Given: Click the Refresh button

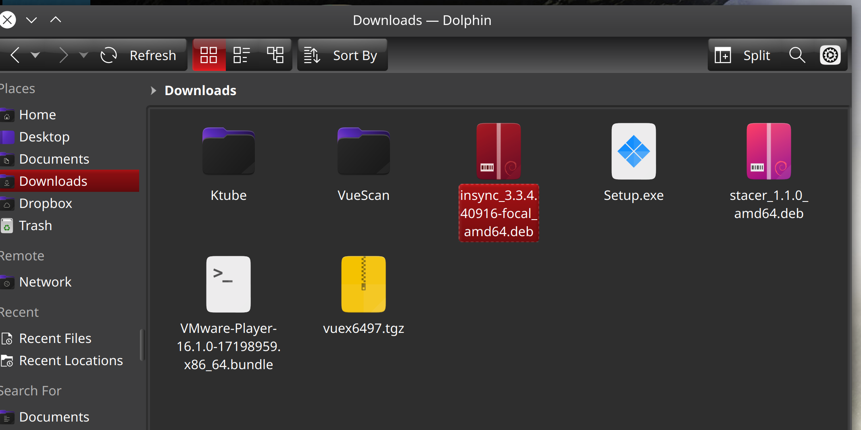Looking at the screenshot, I should click(x=141, y=55).
